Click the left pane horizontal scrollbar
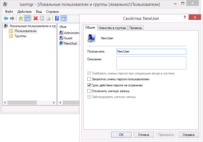Image resolution: width=203 pixels, height=142 pixels. [28, 103]
